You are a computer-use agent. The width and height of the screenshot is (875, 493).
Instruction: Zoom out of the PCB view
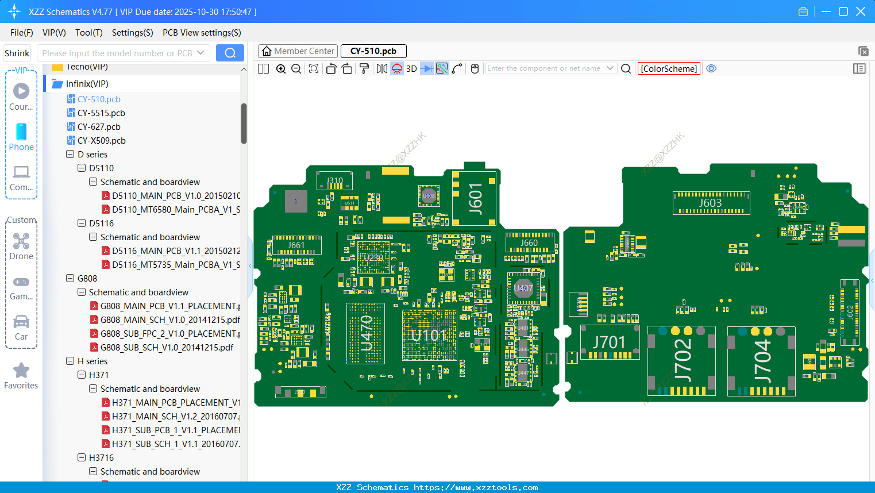point(295,68)
